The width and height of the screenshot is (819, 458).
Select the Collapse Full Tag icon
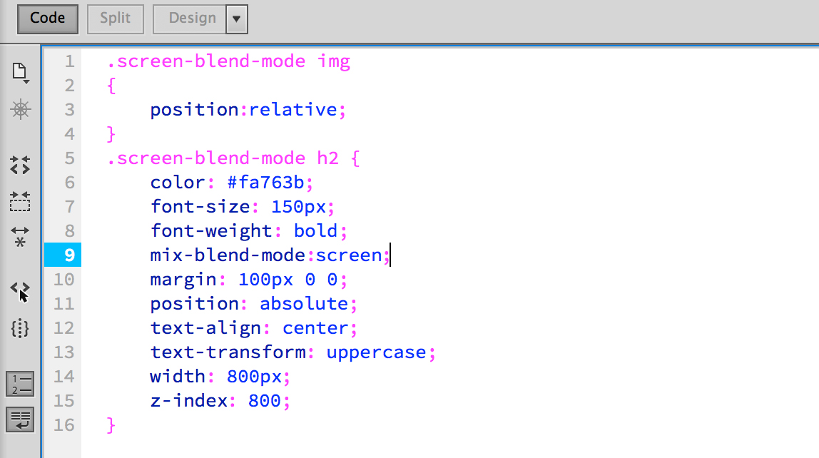coord(20,166)
